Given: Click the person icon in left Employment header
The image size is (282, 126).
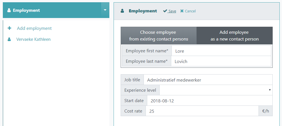Looking at the screenshot, I should (9, 10).
